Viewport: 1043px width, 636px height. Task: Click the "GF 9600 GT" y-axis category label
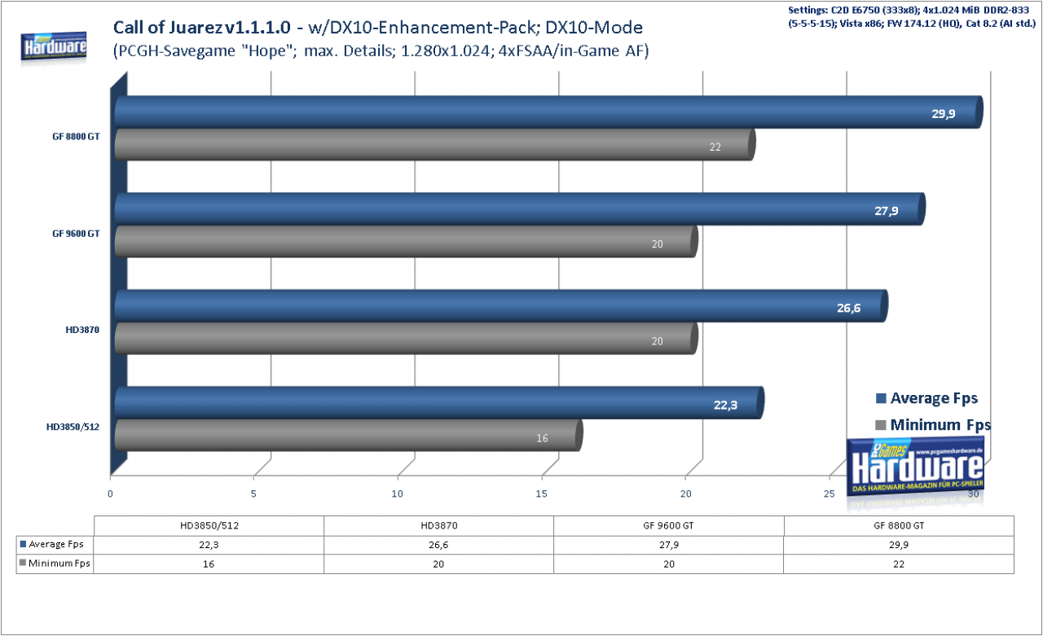coord(76,233)
